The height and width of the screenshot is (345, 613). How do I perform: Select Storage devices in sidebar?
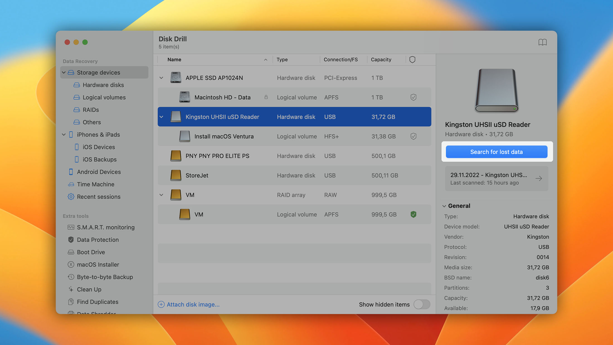tap(99, 72)
